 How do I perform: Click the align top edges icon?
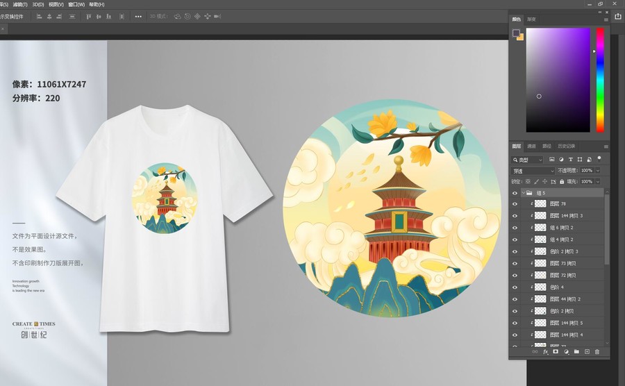click(x=88, y=17)
